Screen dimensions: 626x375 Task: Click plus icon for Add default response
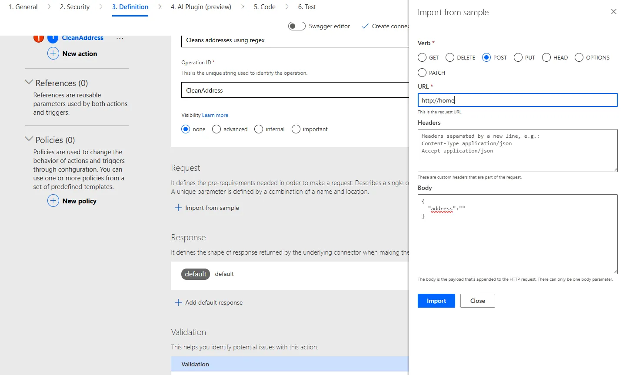178,302
